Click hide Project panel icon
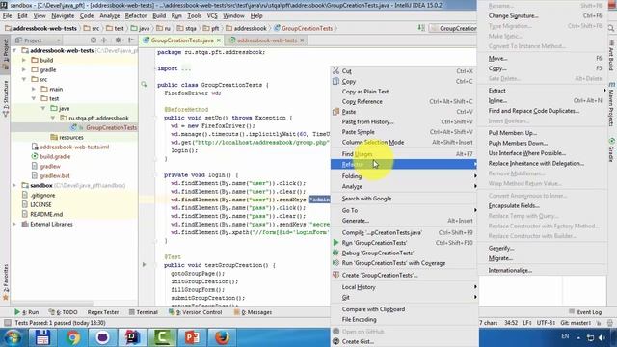The image size is (617, 347). [x=131, y=40]
